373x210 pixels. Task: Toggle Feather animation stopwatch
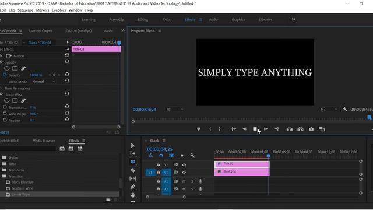pos(5,120)
